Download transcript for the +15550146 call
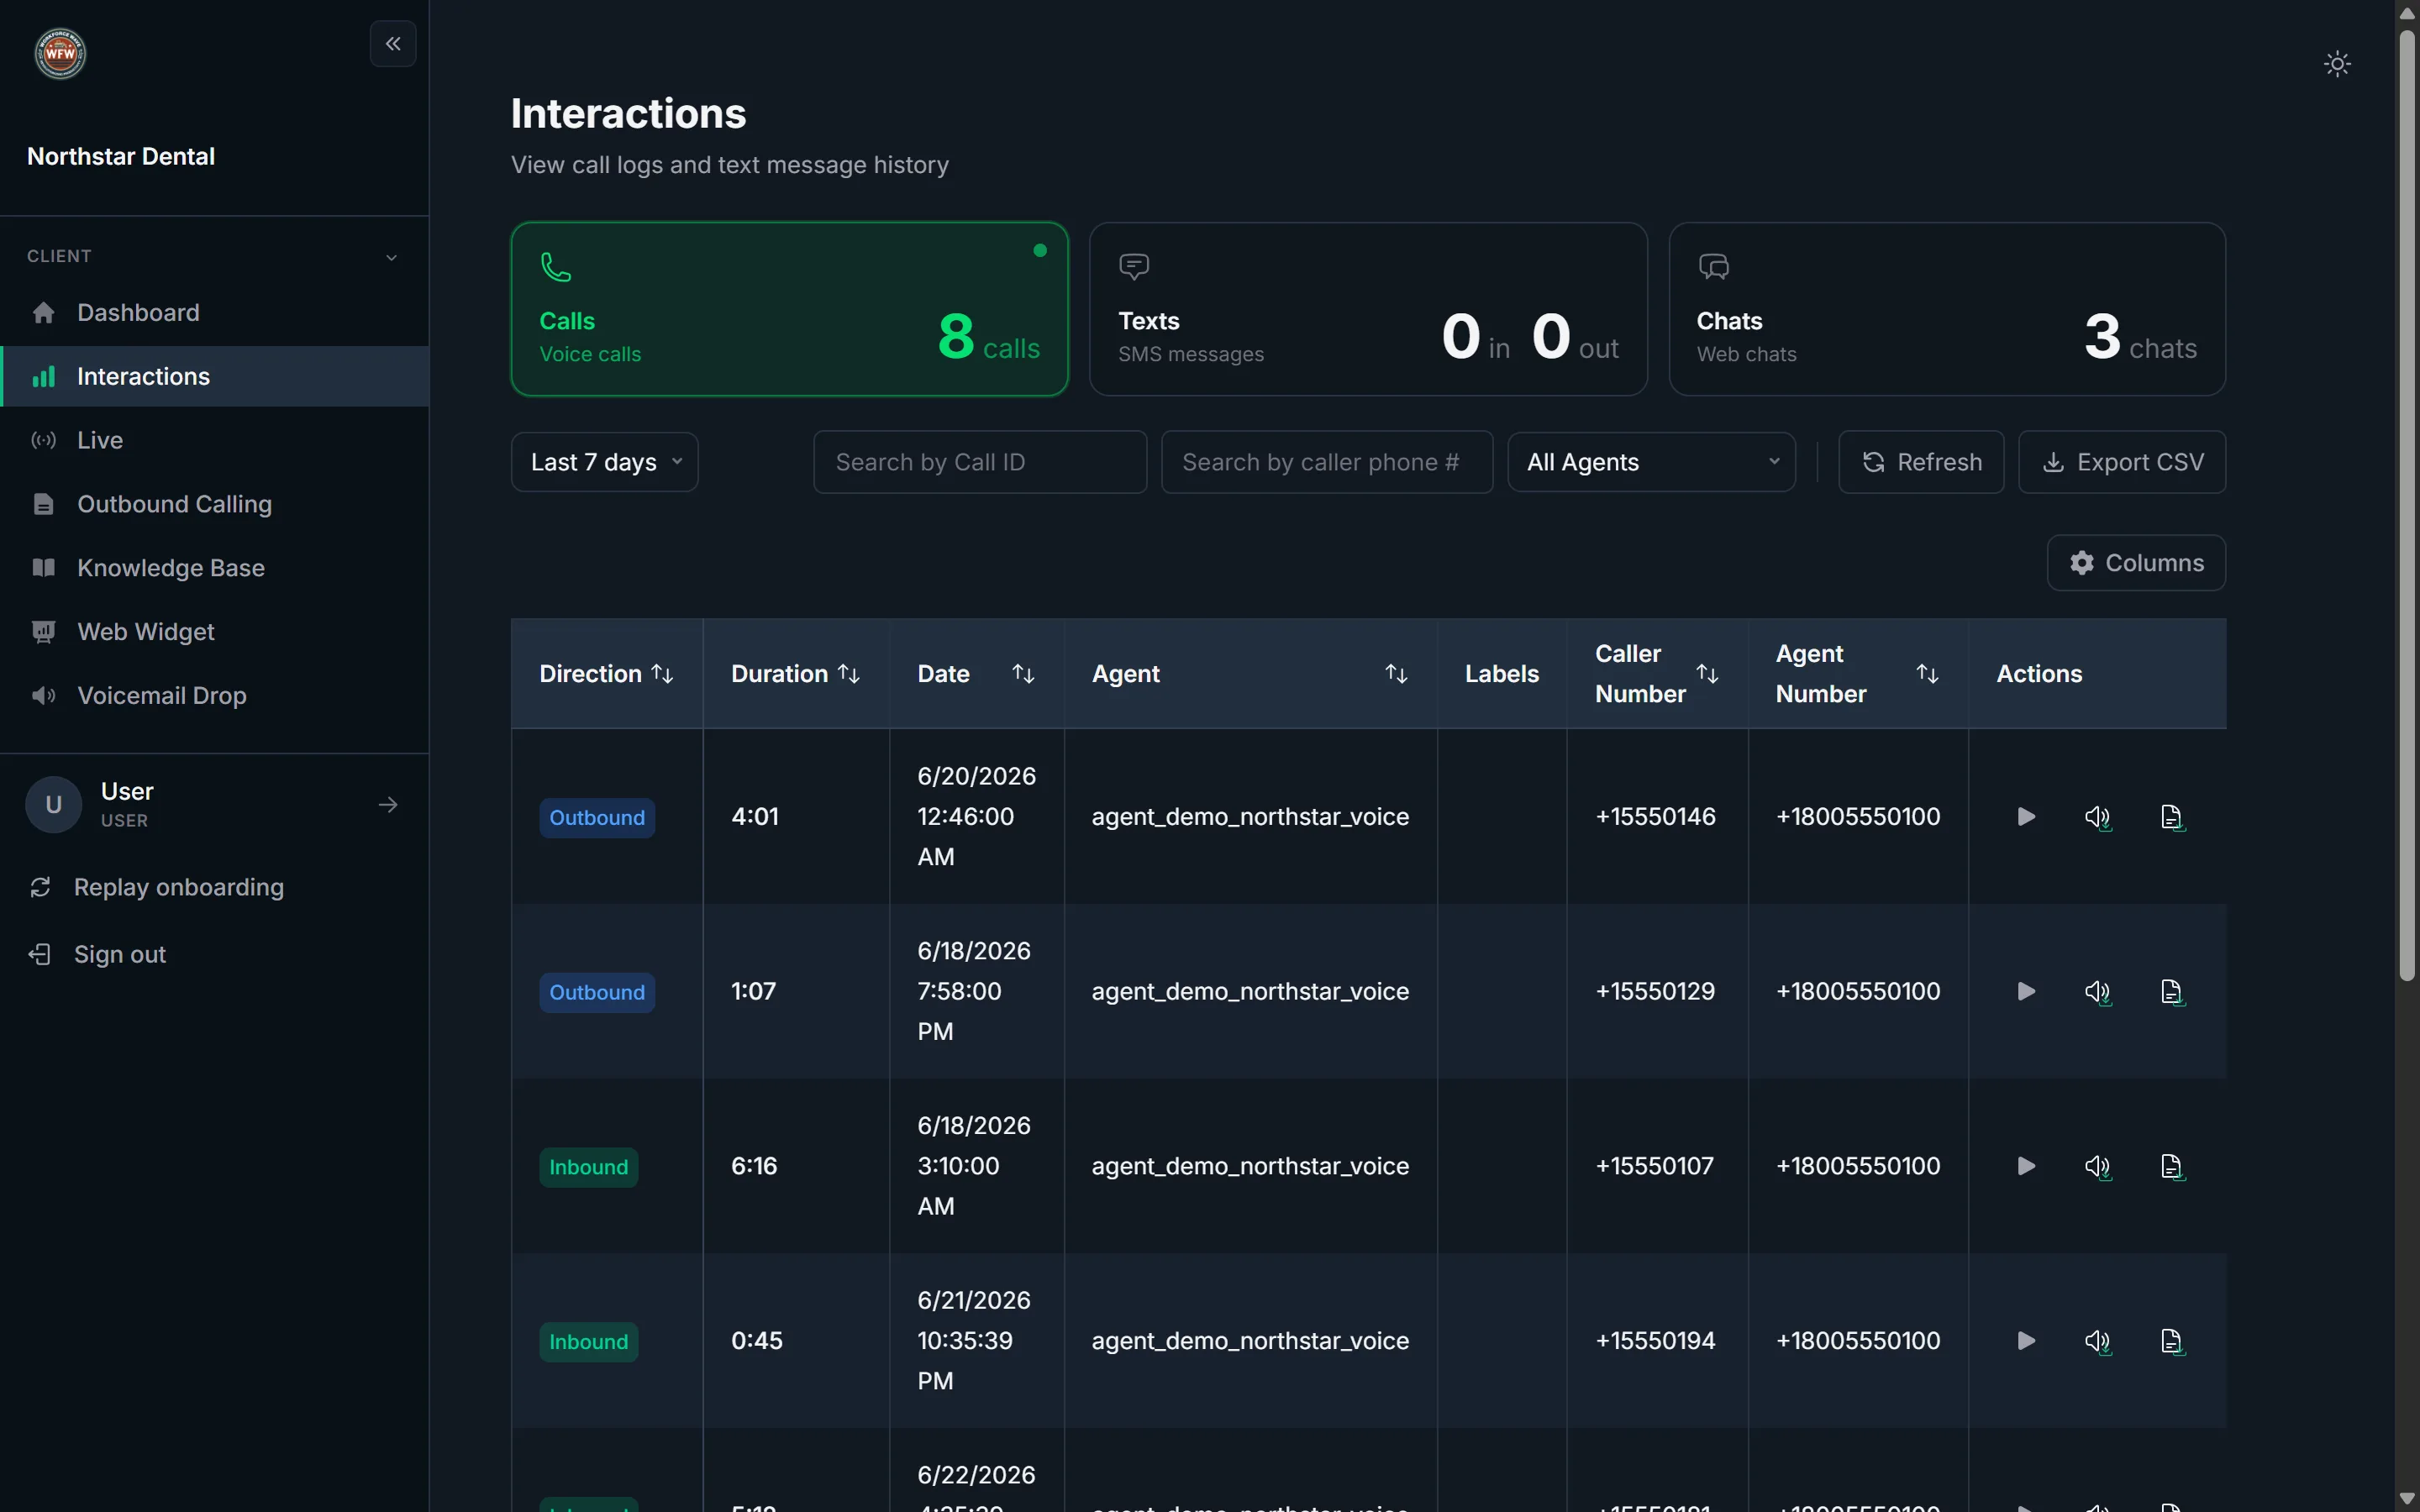Screen dimensions: 2420x1512 pos(2171,817)
